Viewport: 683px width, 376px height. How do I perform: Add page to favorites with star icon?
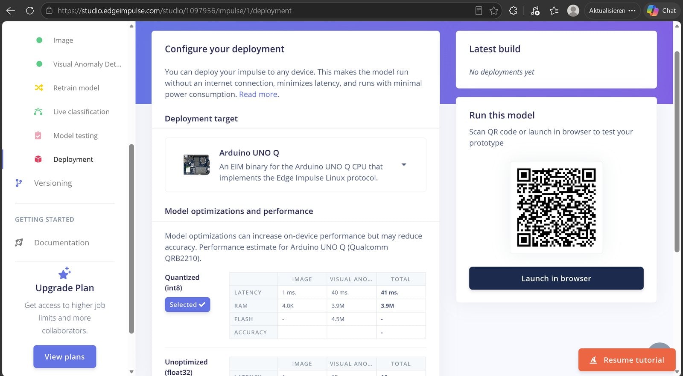pyautogui.click(x=494, y=11)
